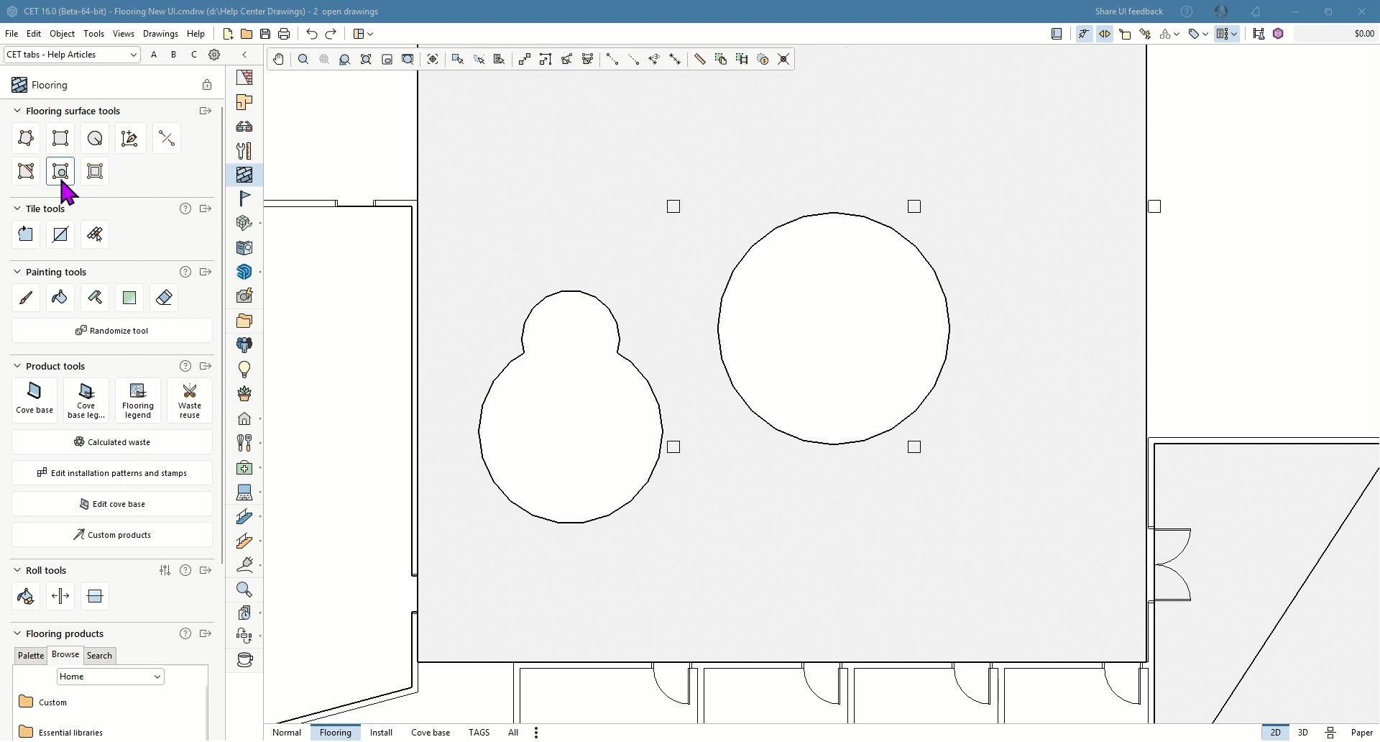Open the Drawings menu

point(160,34)
